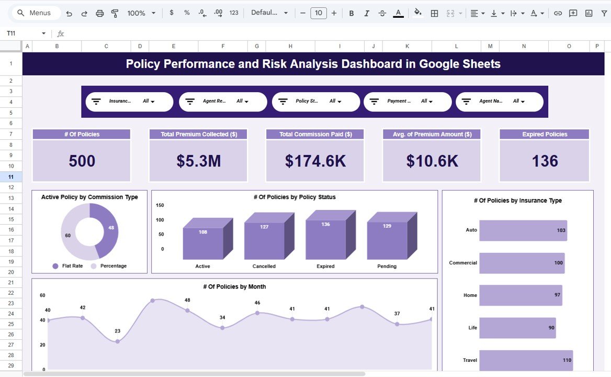The image size is (611, 377).
Task: Toggle italic formatting
Action: [366, 13]
